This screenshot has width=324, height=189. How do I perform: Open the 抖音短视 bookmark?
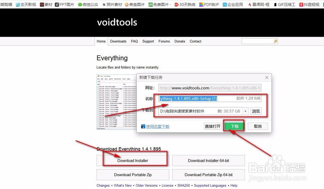[x=309, y=5]
